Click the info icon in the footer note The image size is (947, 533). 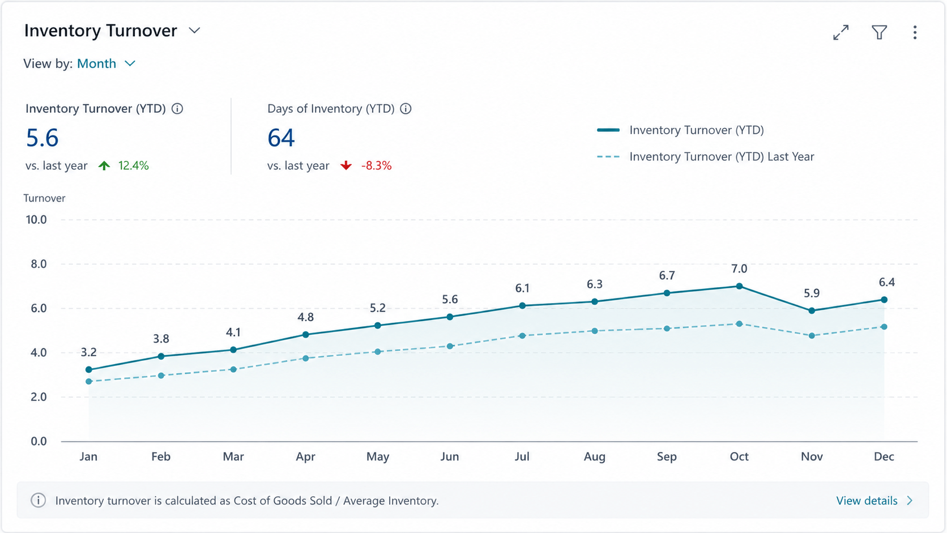(38, 501)
